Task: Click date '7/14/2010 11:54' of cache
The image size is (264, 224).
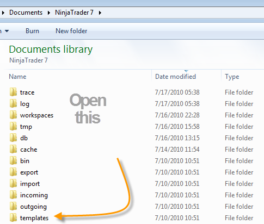Action: (x=177, y=150)
